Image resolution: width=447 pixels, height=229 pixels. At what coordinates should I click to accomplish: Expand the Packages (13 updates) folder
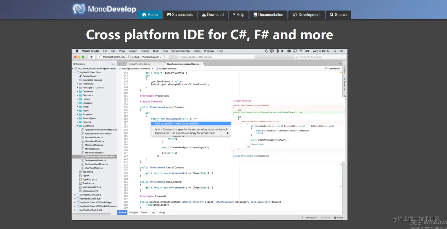coord(77,88)
